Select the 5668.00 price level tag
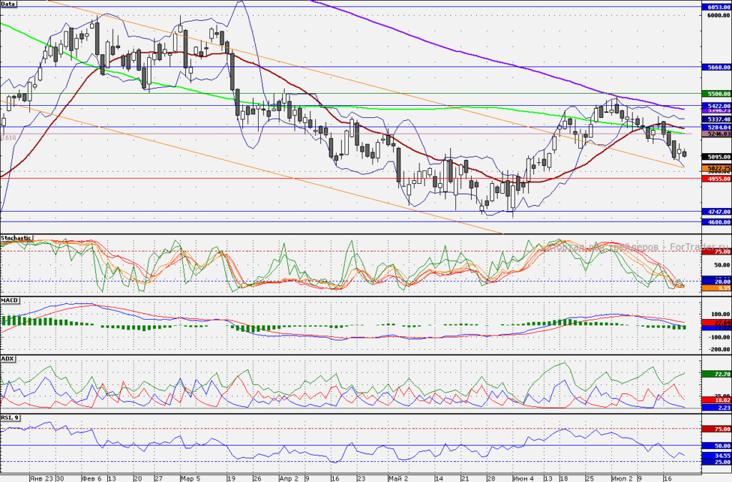Viewport: 732px width, 482px height. (716, 67)
